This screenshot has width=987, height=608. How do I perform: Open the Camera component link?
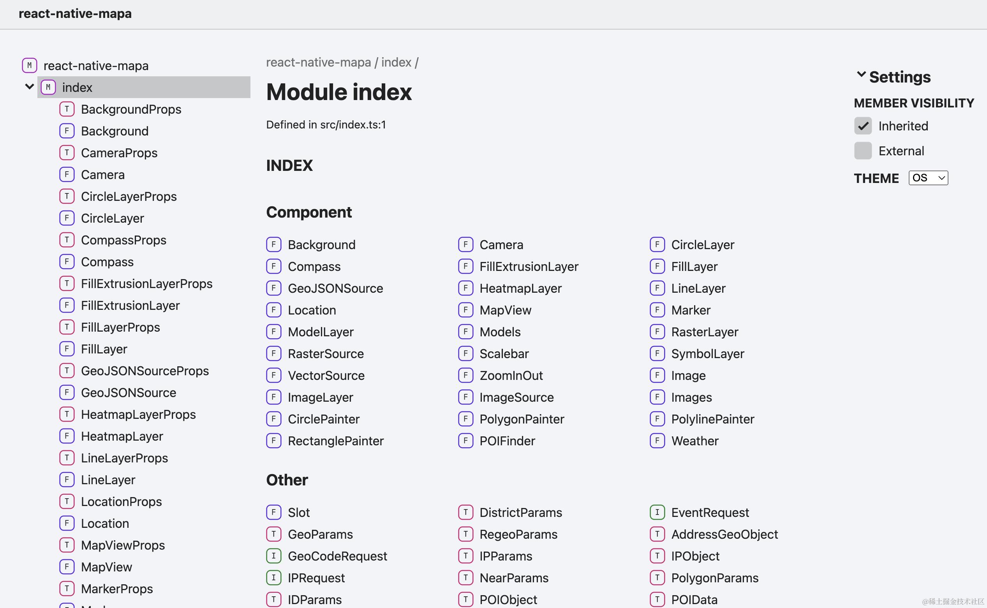click(501, 244)
